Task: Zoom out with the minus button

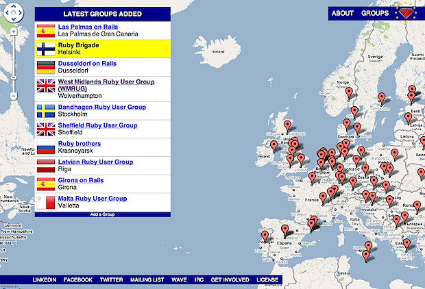Action: [x=14, y=96]
